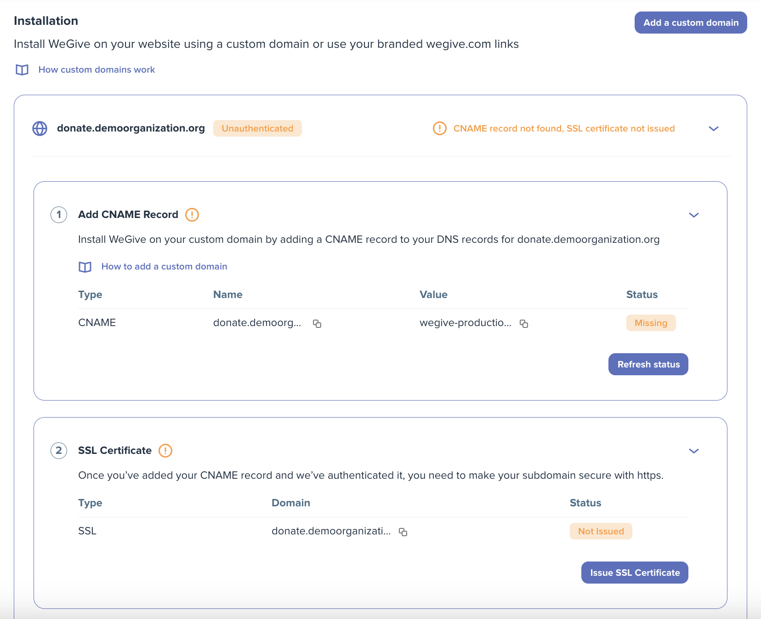Collapse the Add CNAME Record section
Image resolution: width=761 pixels, height=619 pixels.
point(694,215)
